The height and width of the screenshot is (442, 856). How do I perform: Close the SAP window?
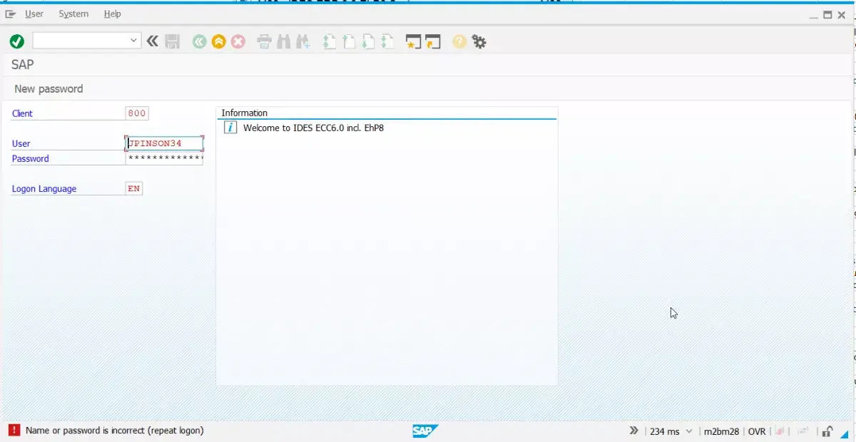[x=842, y=14]
